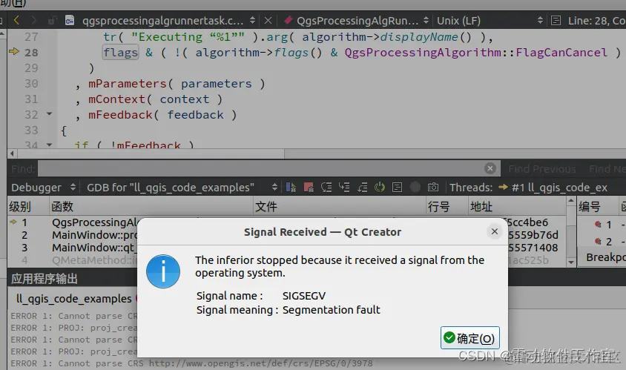Click the camera snapshot icon
This screenshot has width=626, height=370.
point(432,187)
